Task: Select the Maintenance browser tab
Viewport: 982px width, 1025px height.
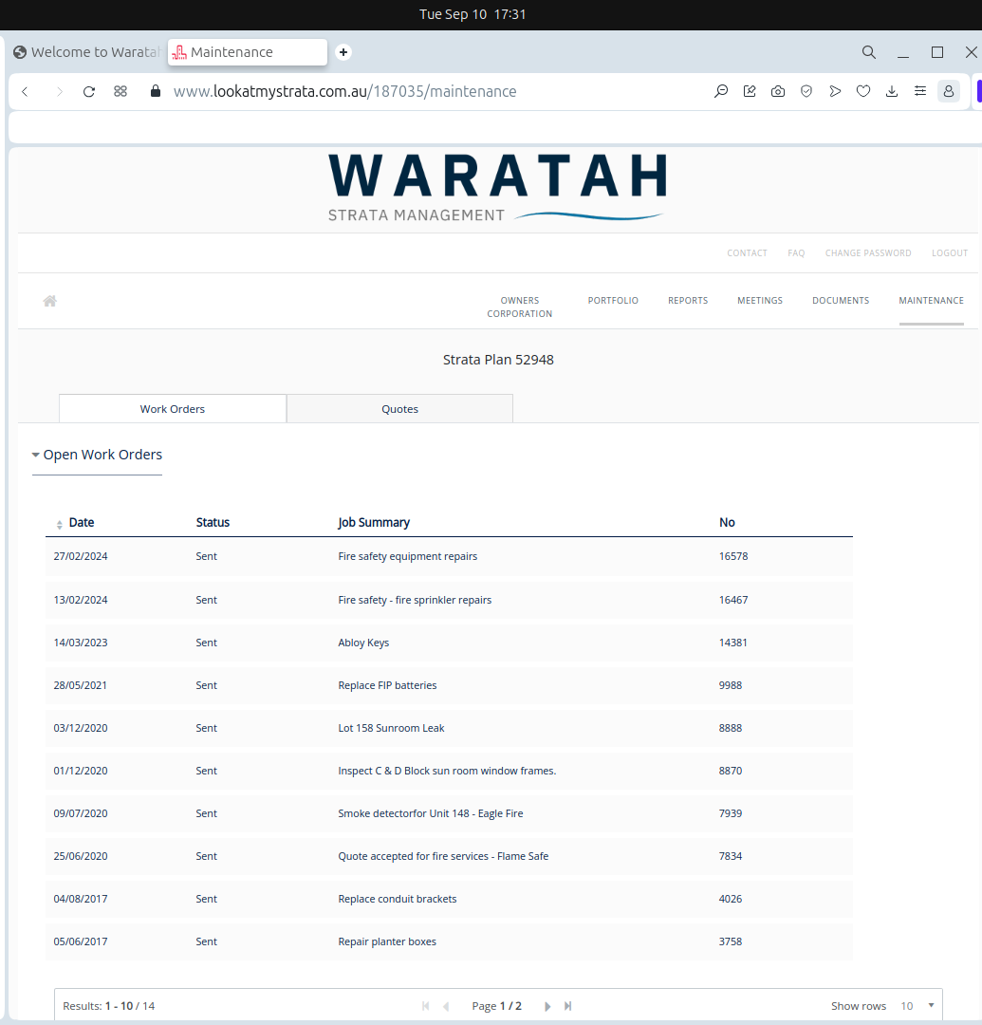Action: point(248,52)
